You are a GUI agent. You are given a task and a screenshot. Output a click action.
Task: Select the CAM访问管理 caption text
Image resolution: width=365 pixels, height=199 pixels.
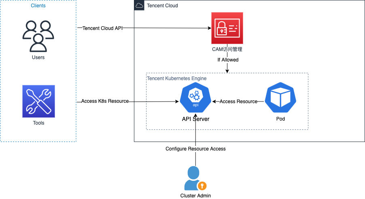(x=227, y=49)
